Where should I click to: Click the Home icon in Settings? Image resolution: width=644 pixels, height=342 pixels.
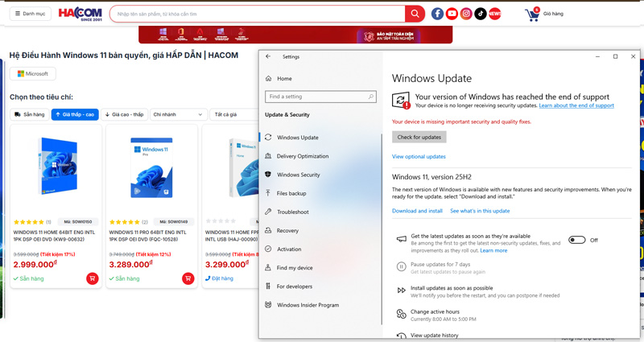click(x=269, y=78)
